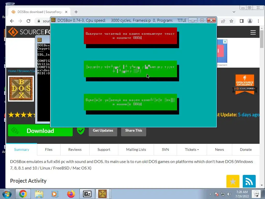
Task: Click the DOSBox taskbar button
Action: point(103,194)
